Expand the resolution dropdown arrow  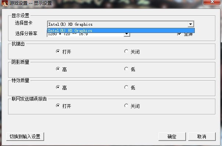(127, 34)
